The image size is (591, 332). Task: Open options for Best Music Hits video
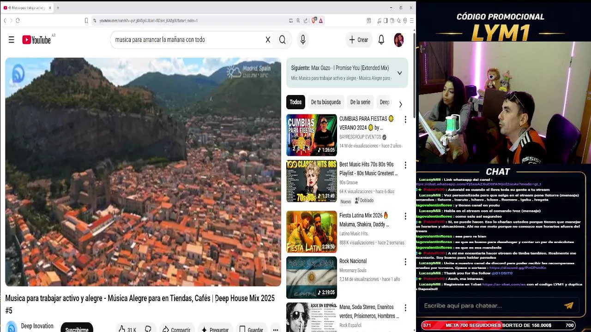[x=405, y=165]
